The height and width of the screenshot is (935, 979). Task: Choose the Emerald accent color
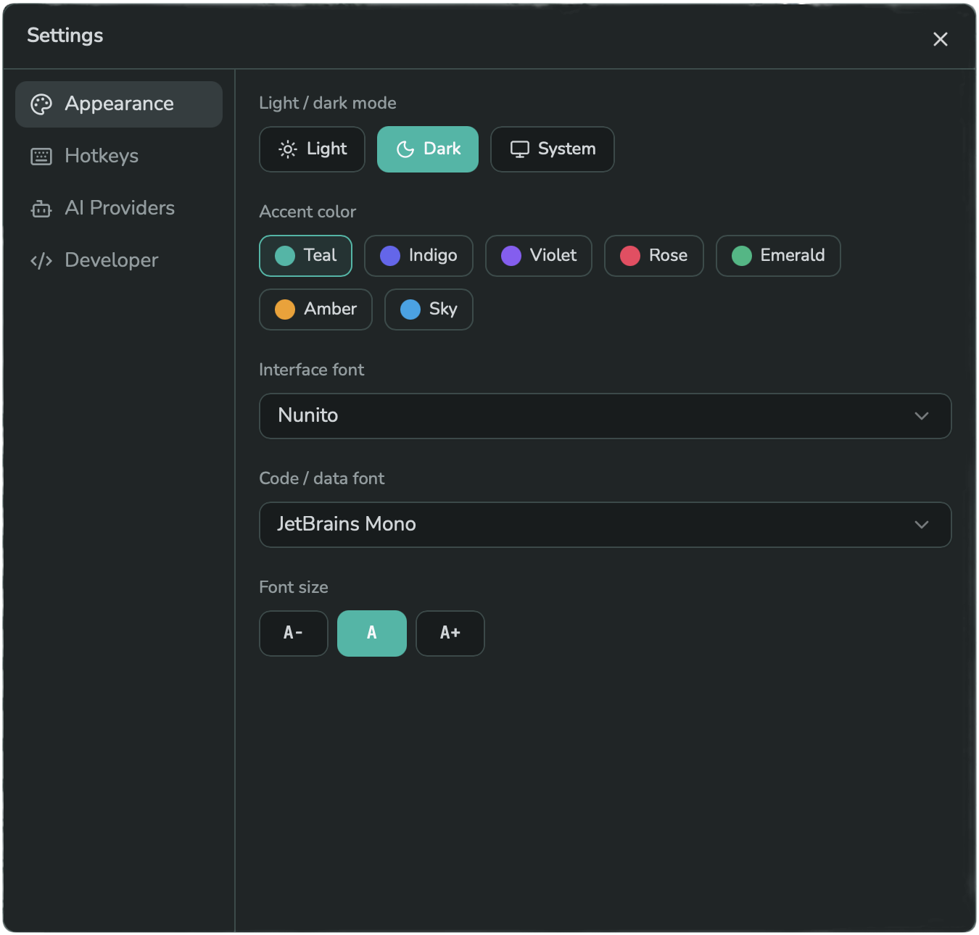pos(778,256)
